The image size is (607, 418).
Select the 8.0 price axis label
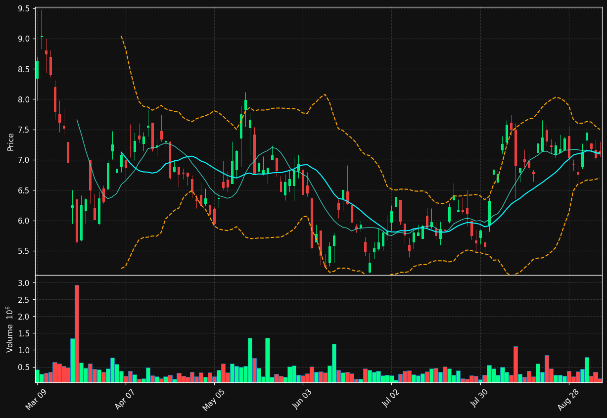coord(25,99)
